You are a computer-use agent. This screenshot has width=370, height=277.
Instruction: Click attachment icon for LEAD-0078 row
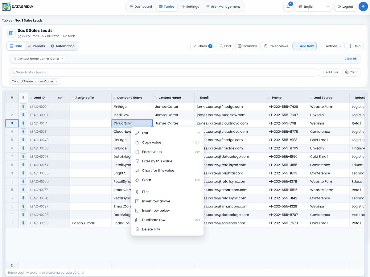point(23,198)
